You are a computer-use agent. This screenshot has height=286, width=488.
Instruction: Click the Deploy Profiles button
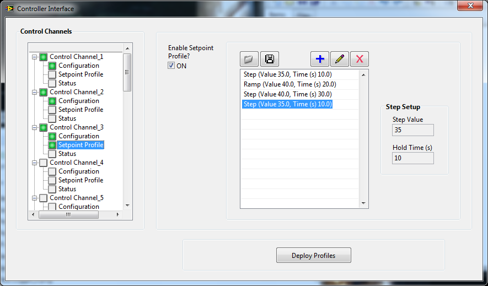point(314,255)
